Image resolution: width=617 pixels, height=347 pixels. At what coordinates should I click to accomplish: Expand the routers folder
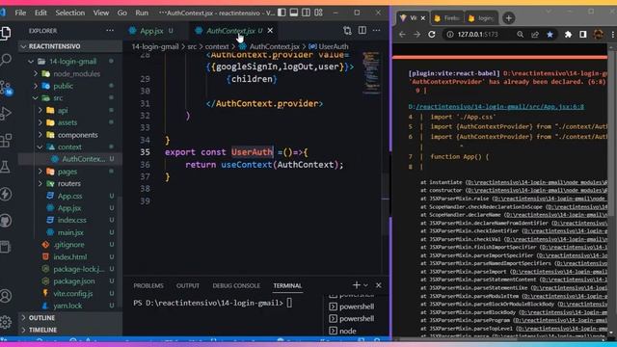tap(40, 184)
